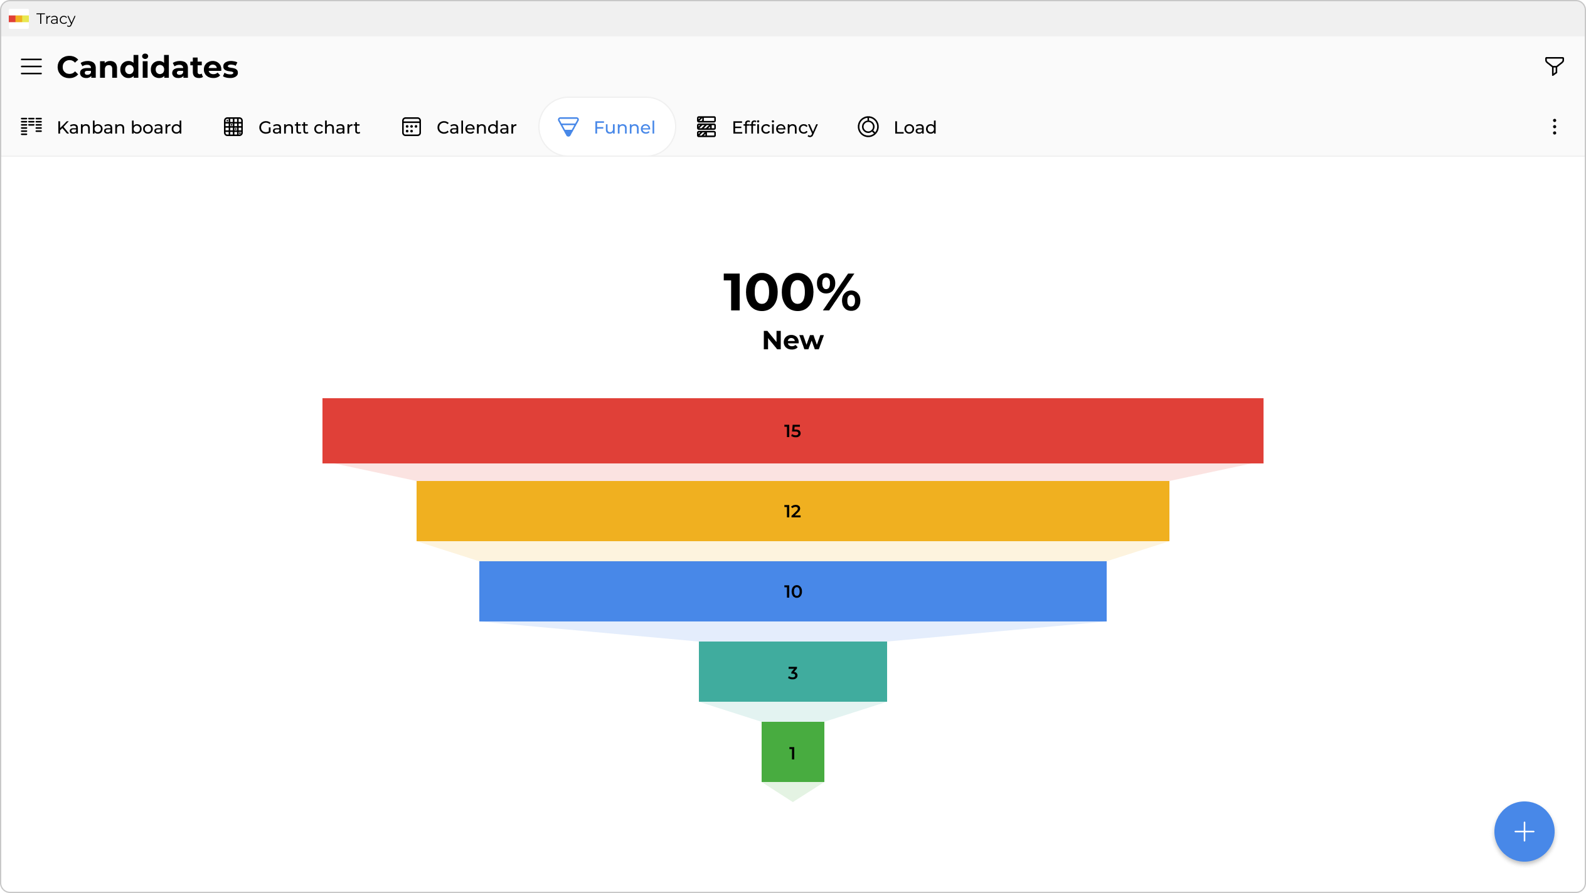This screenshot has width=1586, height=893.
Task: Click the filter funnel icon
Action: [x=1554, y=66]
